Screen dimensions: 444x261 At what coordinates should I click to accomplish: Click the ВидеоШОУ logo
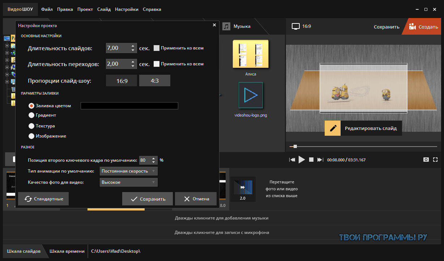click(20, 9)
